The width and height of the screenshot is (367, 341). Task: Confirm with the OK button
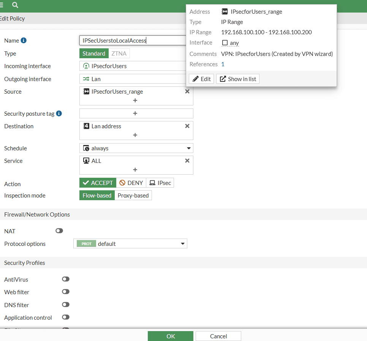pyautogui.click(x=171, y=336)
